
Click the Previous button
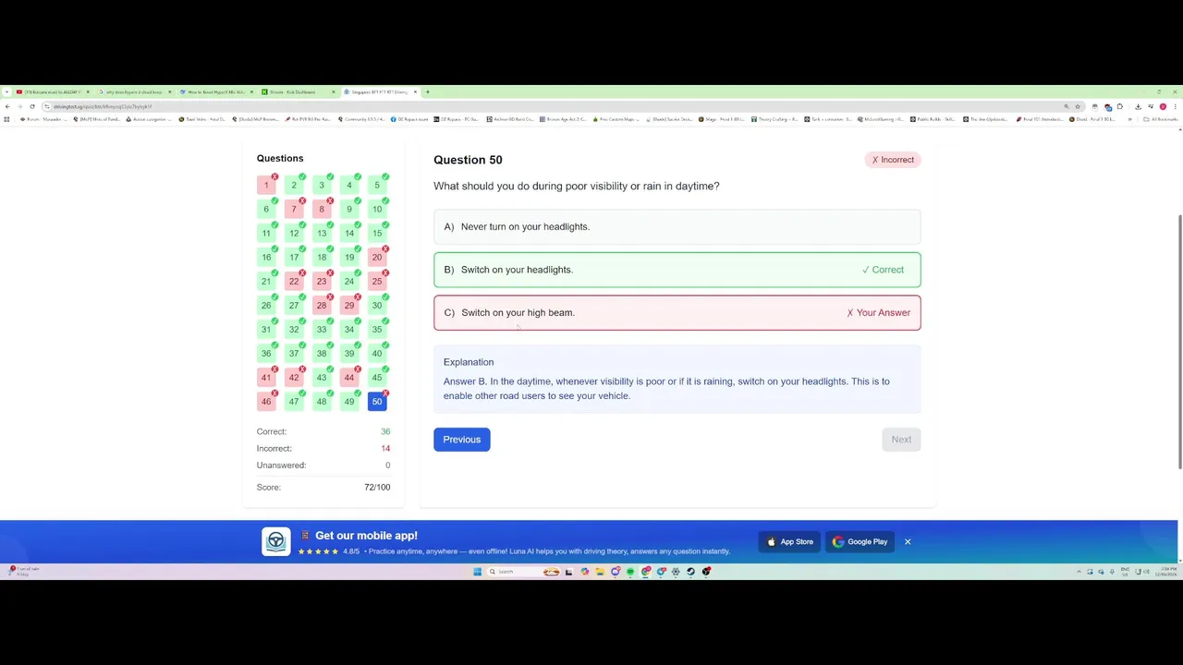[462, 439]
